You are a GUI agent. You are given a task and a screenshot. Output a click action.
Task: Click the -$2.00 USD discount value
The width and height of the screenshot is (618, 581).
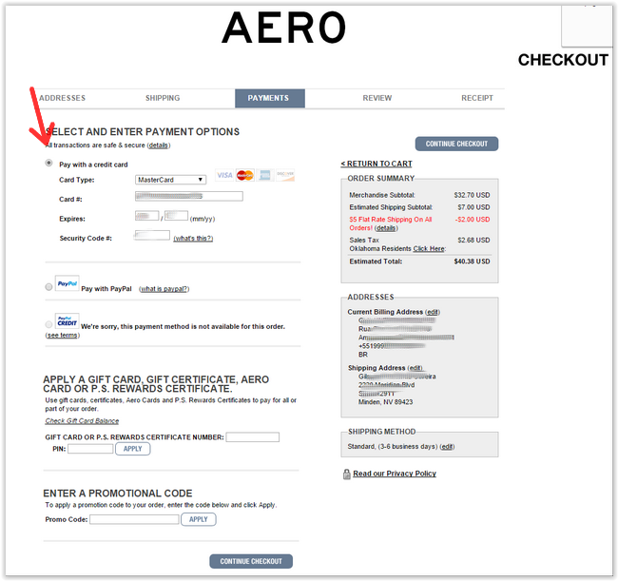point(473,220)
